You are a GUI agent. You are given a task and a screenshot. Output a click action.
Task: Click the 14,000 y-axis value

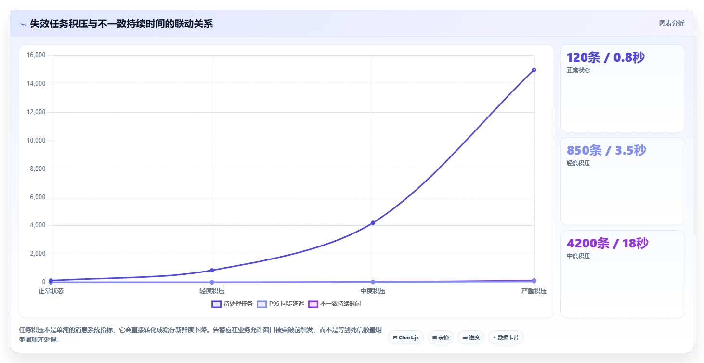coord(36,84)
